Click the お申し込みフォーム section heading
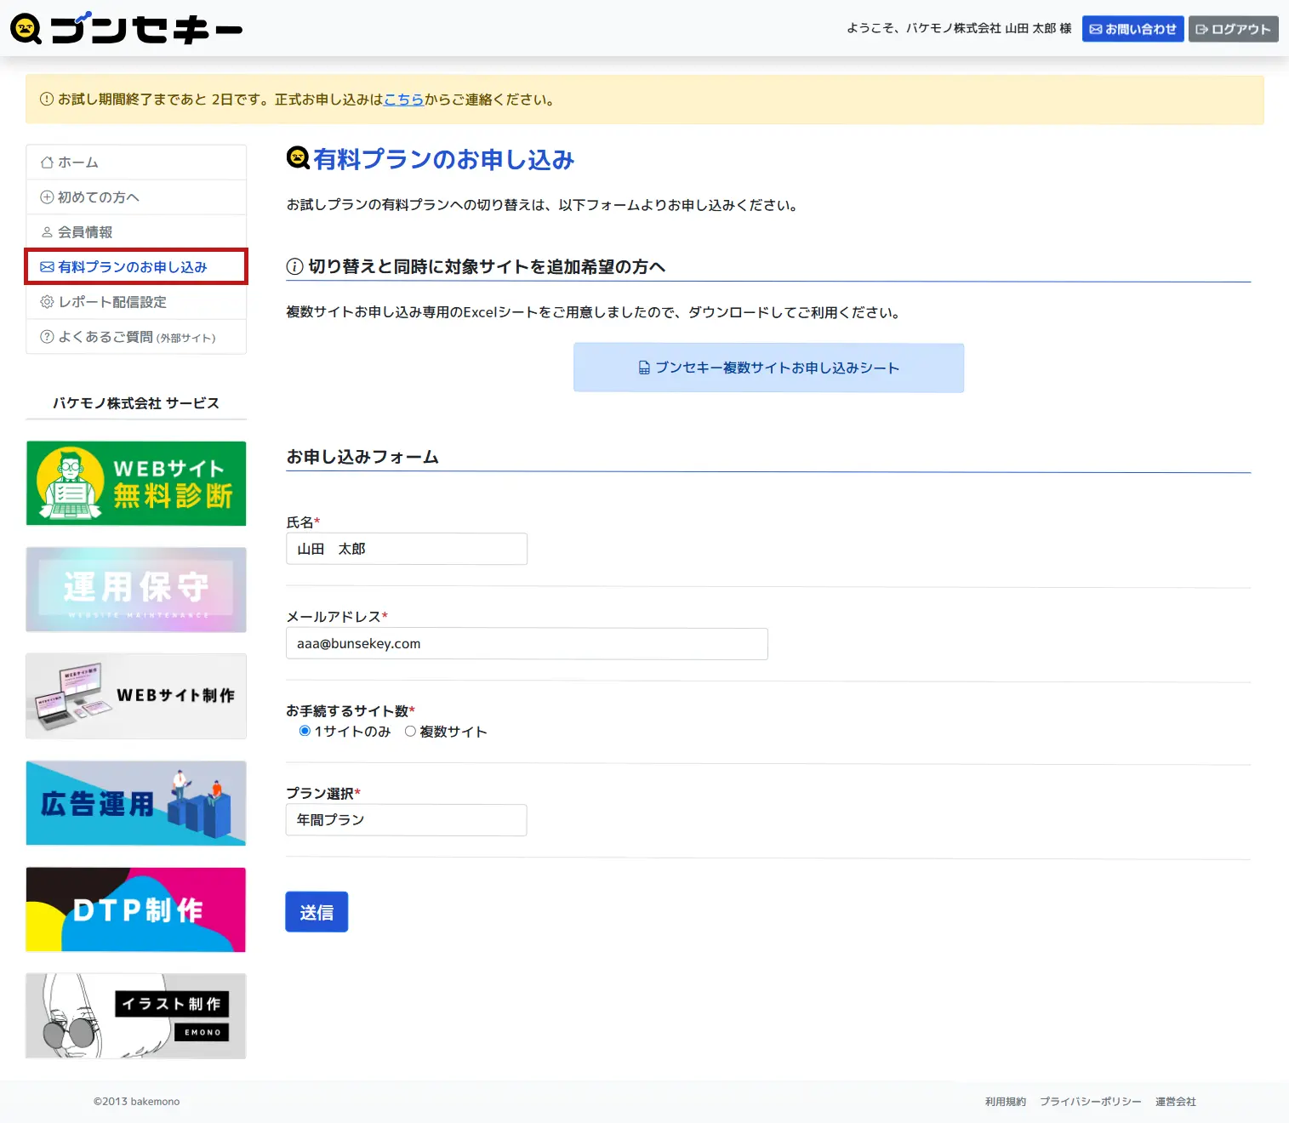This screenshot has width=1289, height=1123. (362, 457)
